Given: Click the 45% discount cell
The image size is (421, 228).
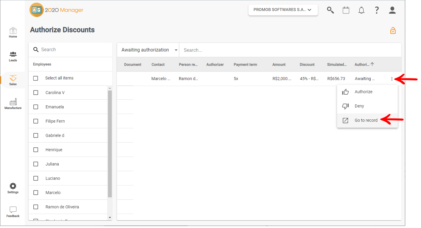Looking at the screenshot, I should [309, 79].
